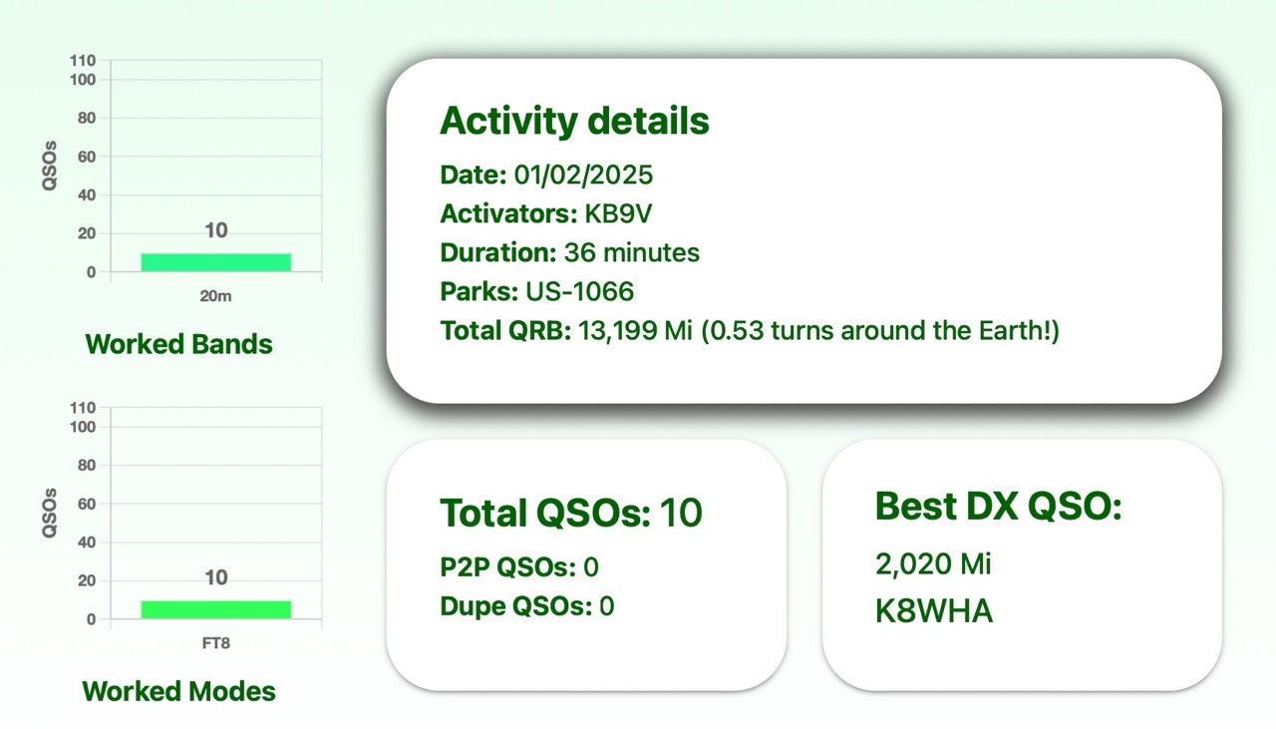Image resolution: width=1276 pixels, height=729 pixels.
Task: Click the green 20m bar in Worked Bands
Action: [x=215, y=262]
